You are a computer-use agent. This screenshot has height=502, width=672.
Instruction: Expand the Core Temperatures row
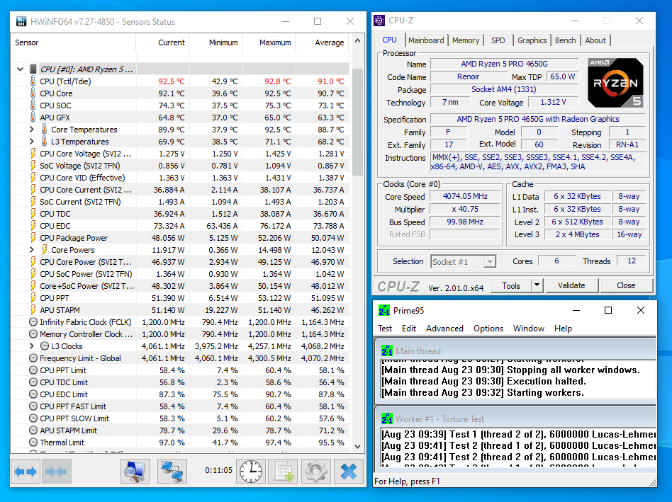[31, 130]
